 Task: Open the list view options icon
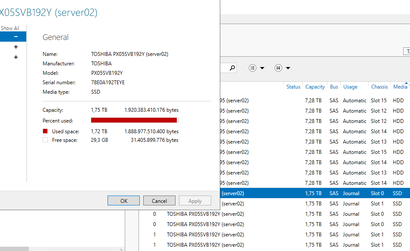(253, 68)
